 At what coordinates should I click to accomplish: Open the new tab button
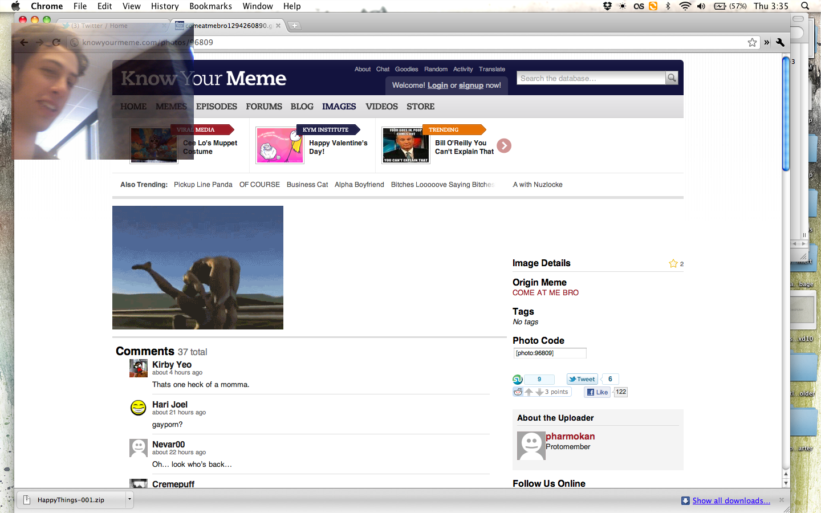(295, 26)
